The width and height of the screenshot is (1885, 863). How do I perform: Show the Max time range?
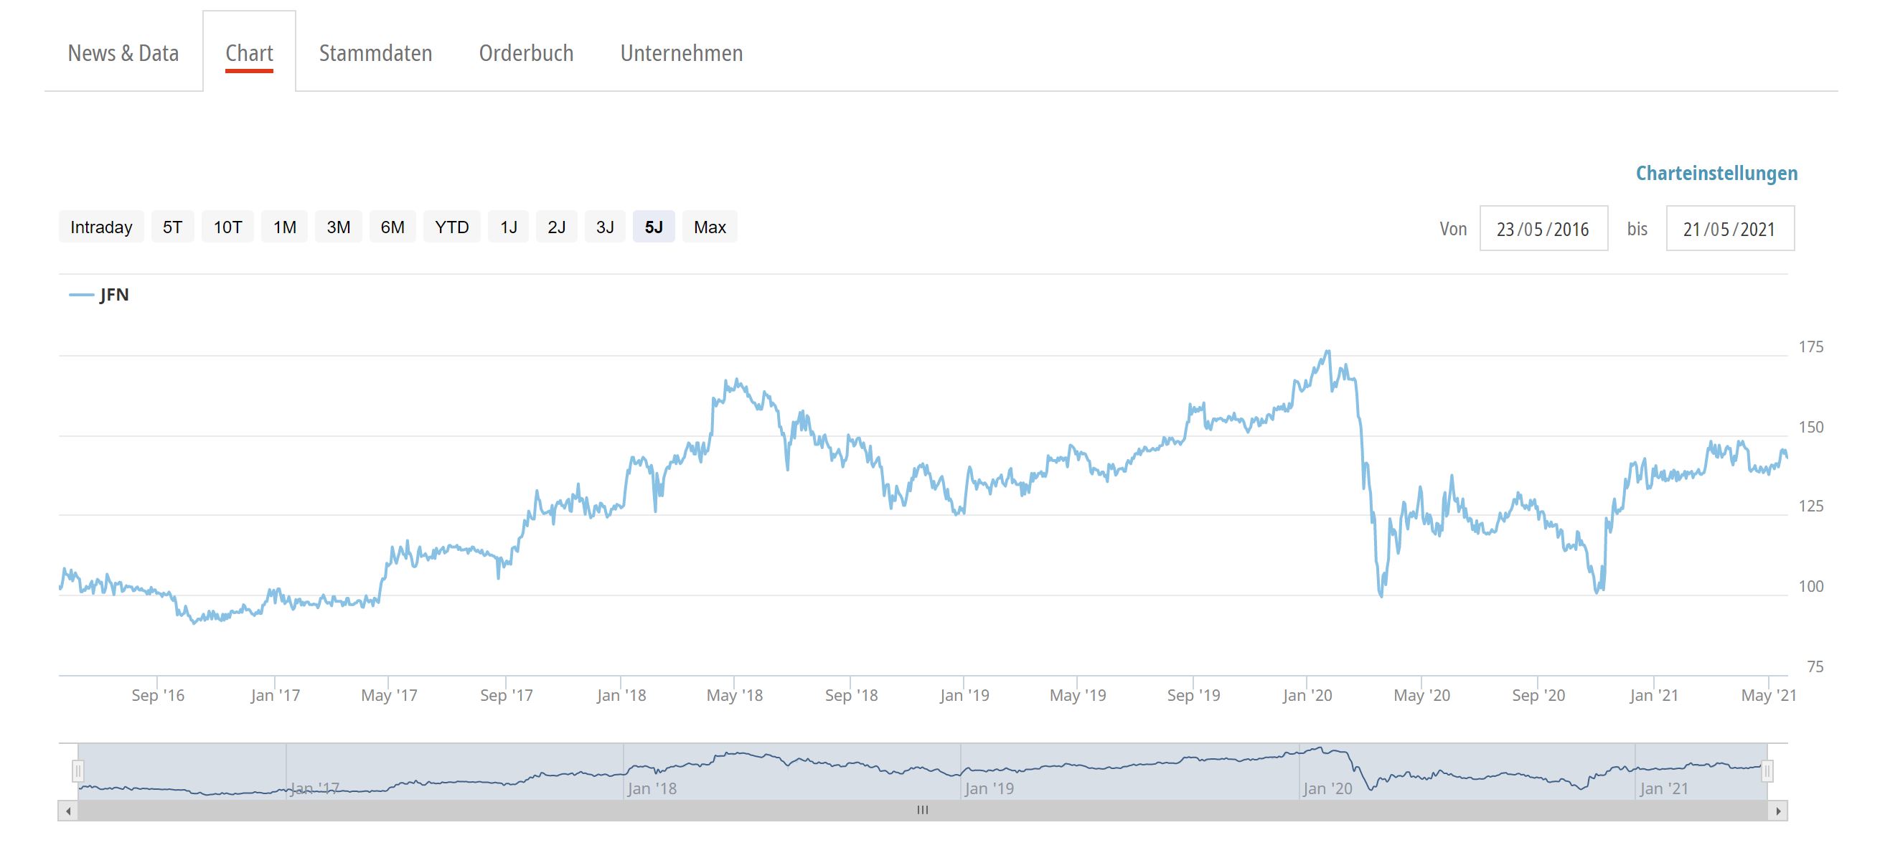click(x=709, y=227)
